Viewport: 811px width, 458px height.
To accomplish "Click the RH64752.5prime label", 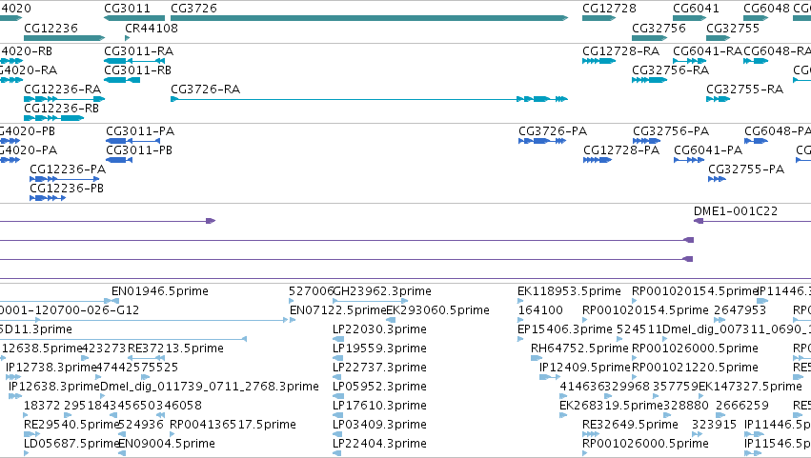I will tap(579, 348).
